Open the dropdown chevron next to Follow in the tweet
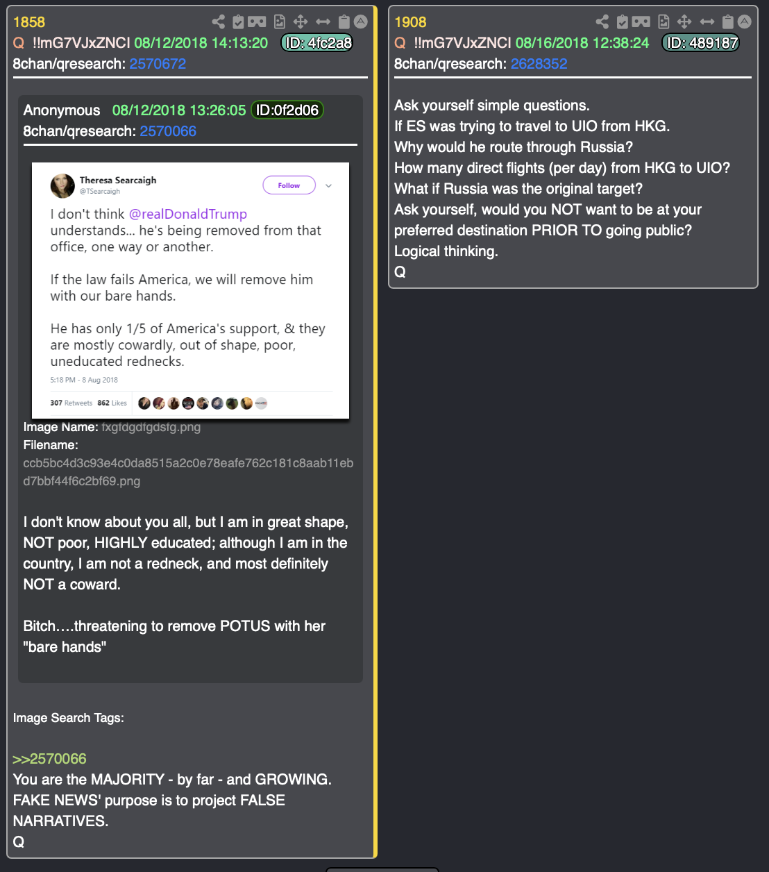769x872 pixels. click(x=328, y=185)
